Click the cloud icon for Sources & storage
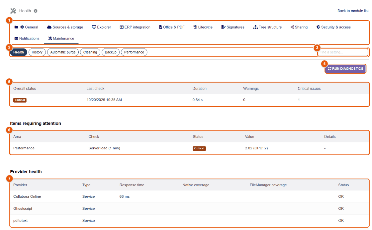This screenshot has height=230, width=372. 49,27
